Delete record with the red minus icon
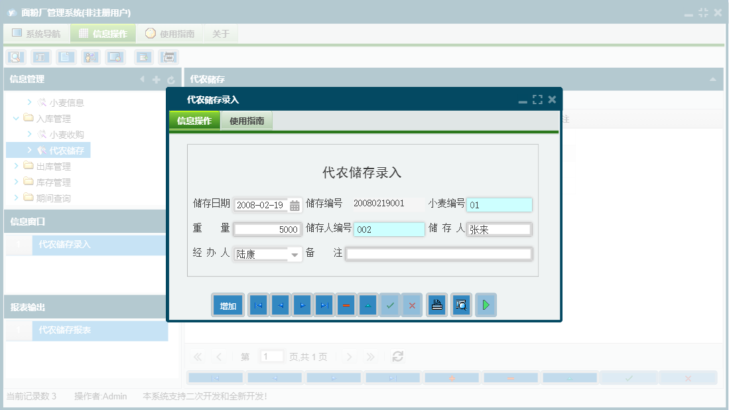729x410 pixels. click(x=346, y=305)
